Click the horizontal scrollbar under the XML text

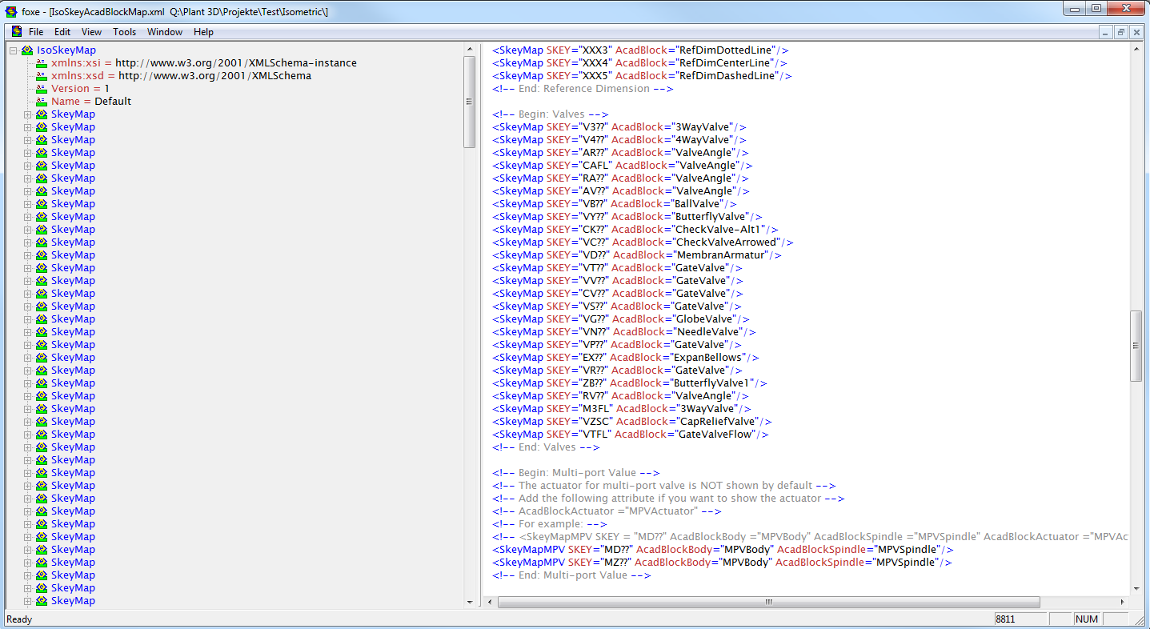[x=768, y=602]
